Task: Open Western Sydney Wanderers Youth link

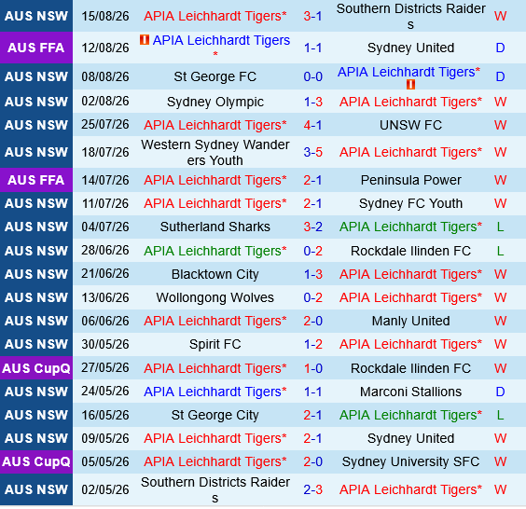Action: point(215,153)
